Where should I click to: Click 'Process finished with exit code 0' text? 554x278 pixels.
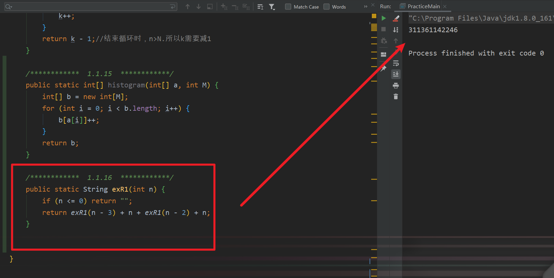coord(476,53)
